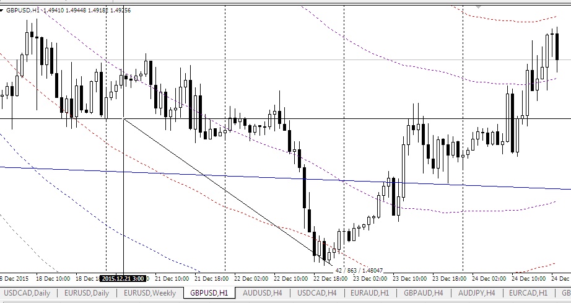
Task: Switch to the GBPAUD,H4 chart tab
Action: [423, 293]
